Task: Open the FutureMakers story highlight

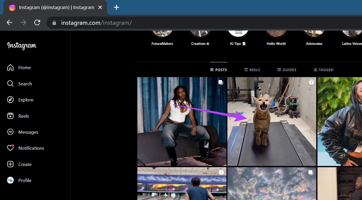Action: pos(162,38)
